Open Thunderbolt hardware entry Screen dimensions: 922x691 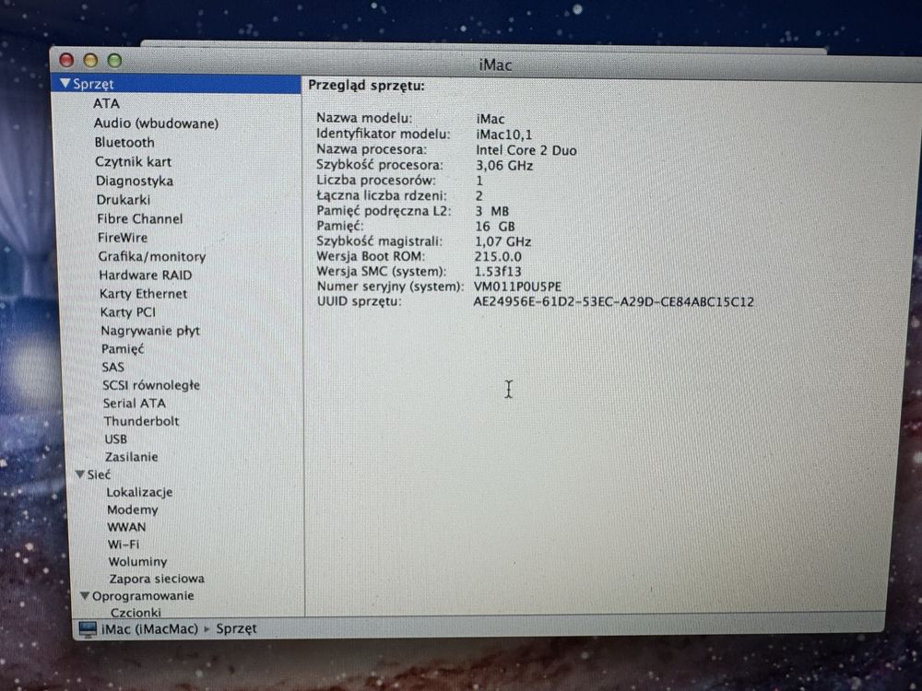tap(141, 421)
